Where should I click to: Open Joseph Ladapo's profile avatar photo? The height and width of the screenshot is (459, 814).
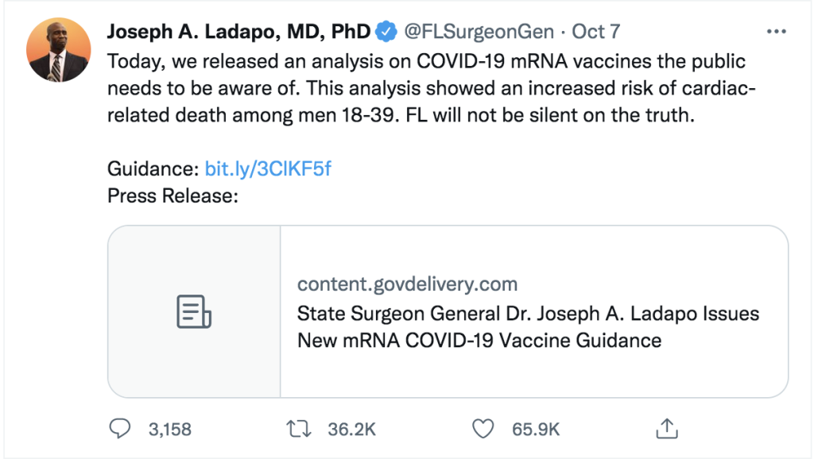tap(59, 50)
